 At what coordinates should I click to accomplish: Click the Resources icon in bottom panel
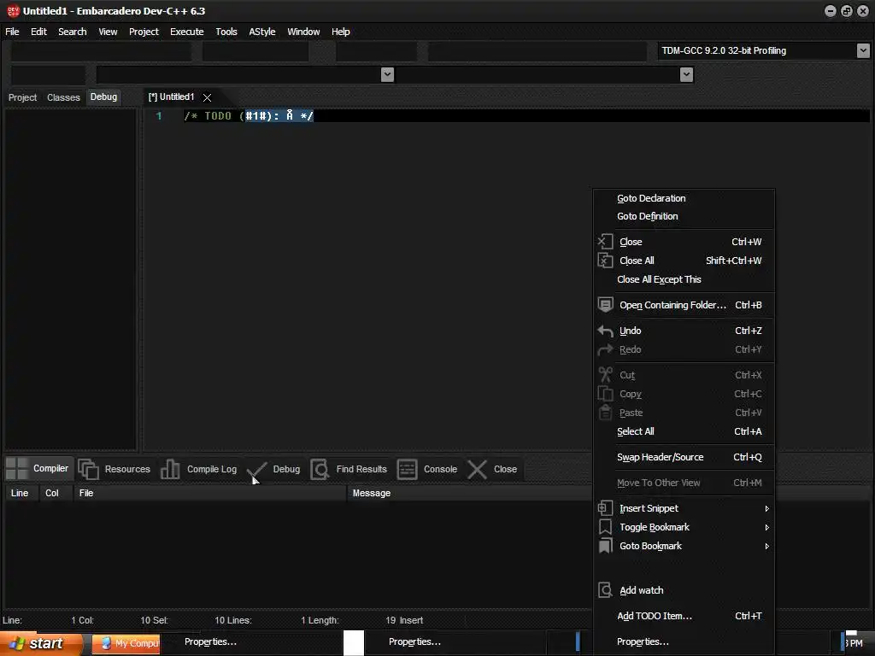[x=88, y=469]
